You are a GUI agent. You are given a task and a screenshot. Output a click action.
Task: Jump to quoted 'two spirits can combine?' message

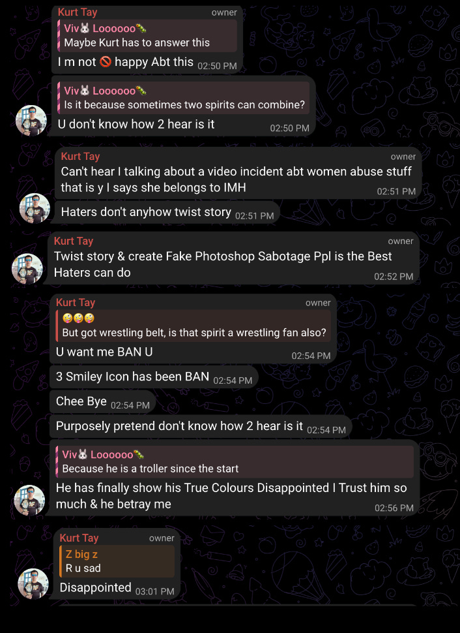click(184, 98)
